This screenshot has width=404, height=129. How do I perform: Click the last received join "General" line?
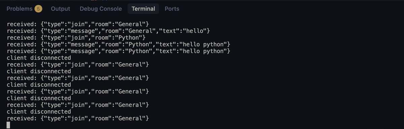[78, 118]
